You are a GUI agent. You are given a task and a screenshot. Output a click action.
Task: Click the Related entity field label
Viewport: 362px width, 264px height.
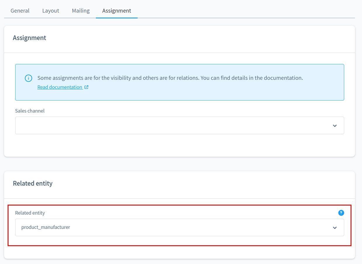(x=30, y=213)
